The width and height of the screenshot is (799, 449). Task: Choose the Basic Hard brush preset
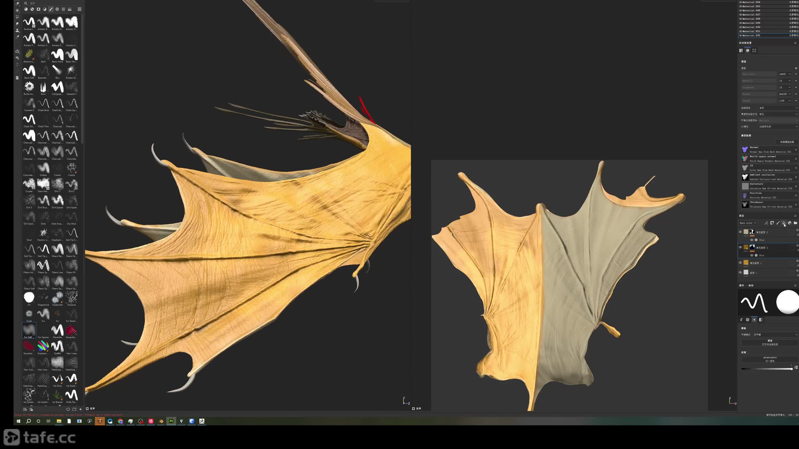[x=57, y=55]
